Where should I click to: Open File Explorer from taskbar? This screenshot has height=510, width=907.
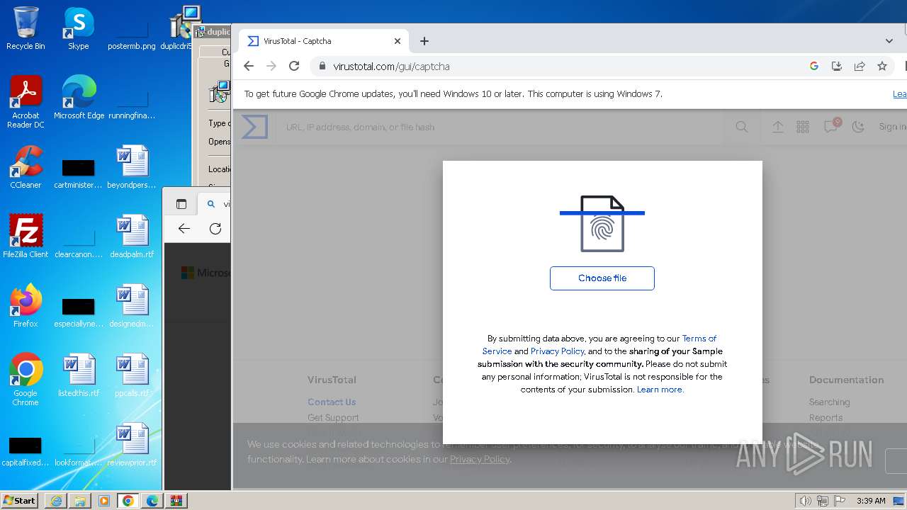[80, 501]
